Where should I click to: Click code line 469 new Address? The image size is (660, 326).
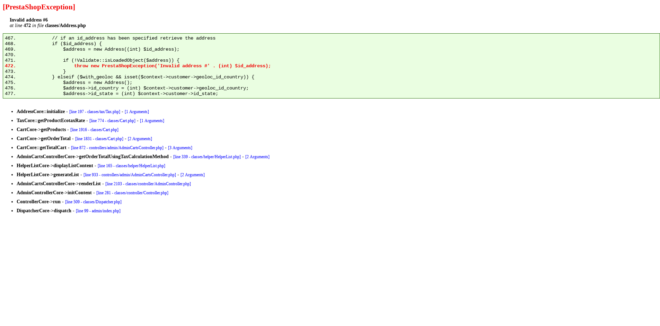pyautogui.click(x=121, y=49)
